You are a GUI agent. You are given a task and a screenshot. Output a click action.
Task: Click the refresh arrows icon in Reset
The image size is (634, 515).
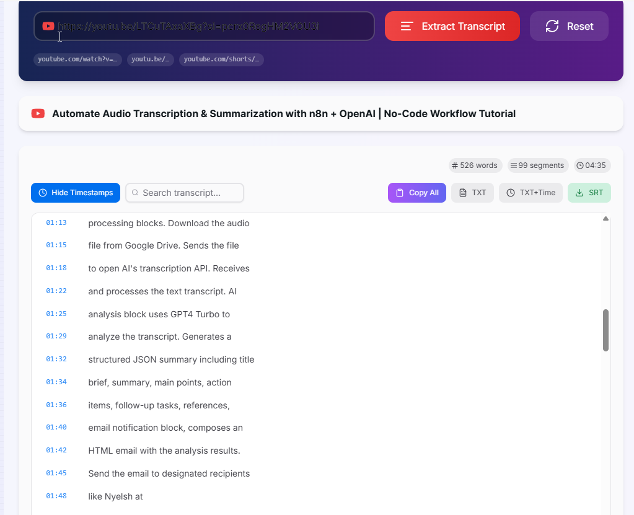click(x=552, y=26)
